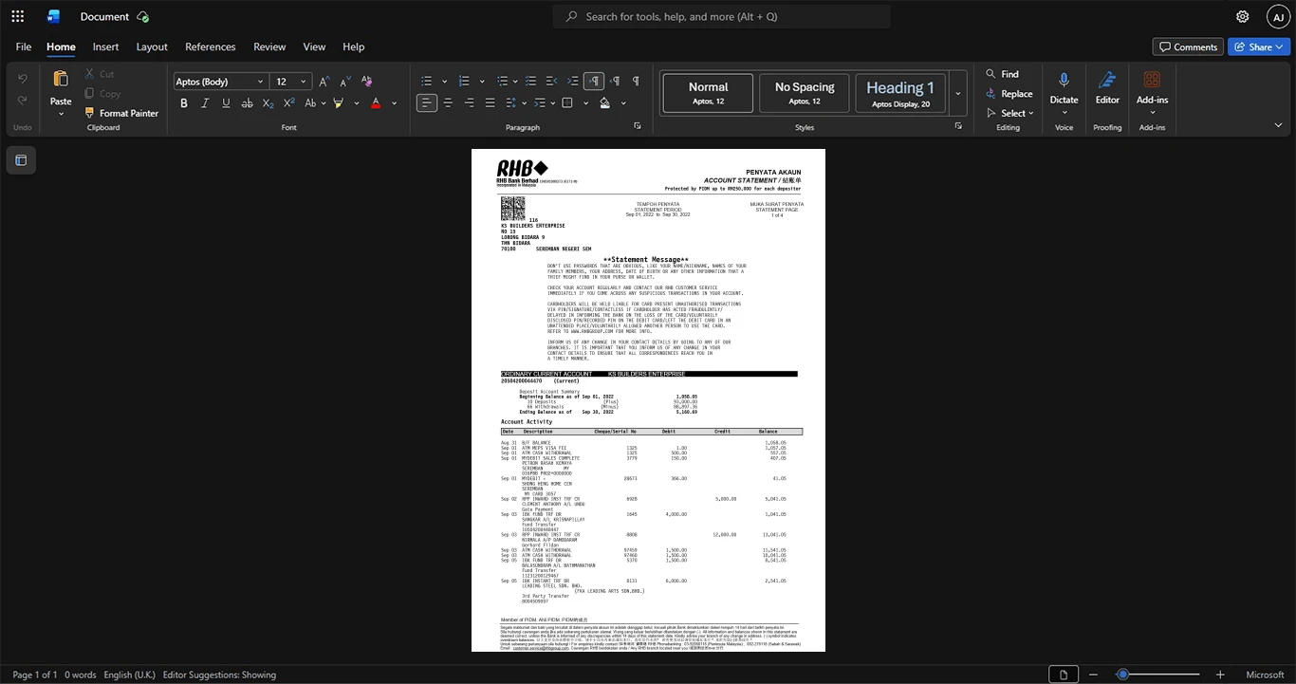Apply Superscript formatting
This screenshot has width=1296, height=684.
pos(288,102)
